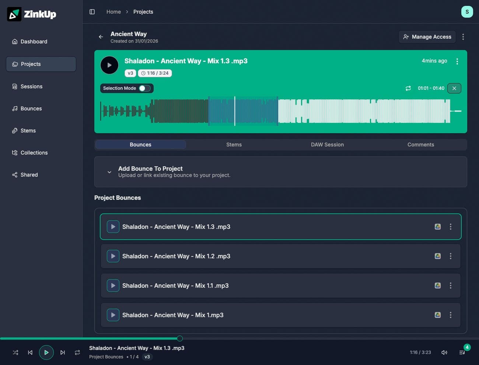Open the DAW Session tab

pyautogui.click(x=327, y=144)
